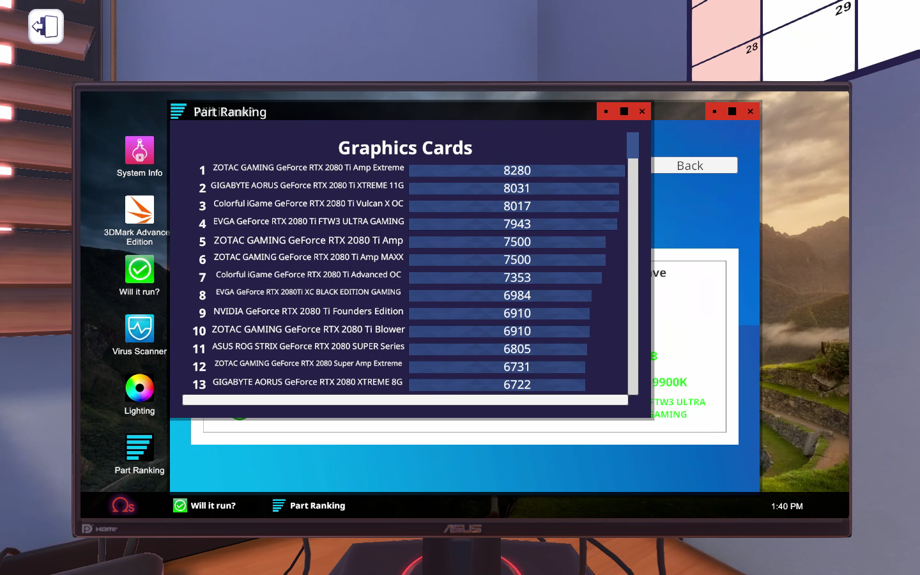
Task: Click the 6984 score bar
Action: click(500, 296)
